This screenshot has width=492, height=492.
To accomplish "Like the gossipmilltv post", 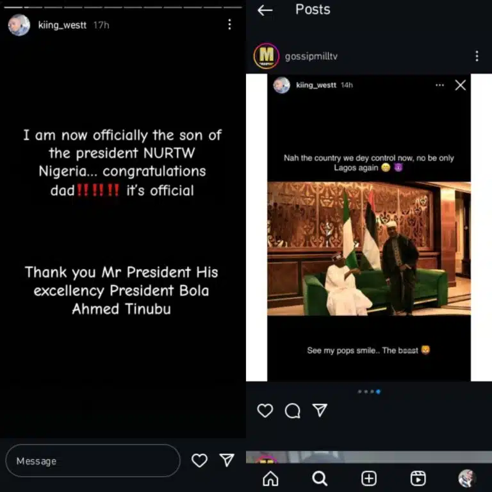I will [x=265, y=411].
